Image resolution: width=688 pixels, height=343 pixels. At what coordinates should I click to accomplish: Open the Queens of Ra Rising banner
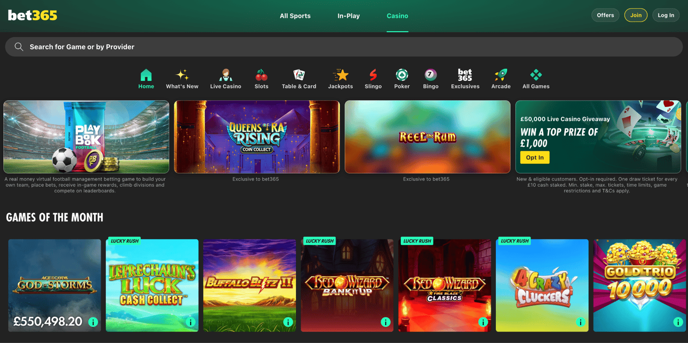click(257, 137)
